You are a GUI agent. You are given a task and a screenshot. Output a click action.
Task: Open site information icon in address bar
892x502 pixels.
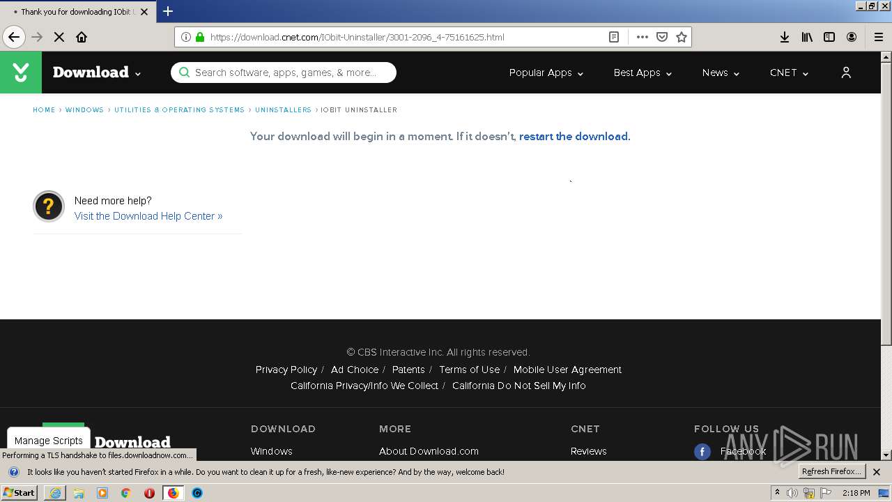click(186, 37)
